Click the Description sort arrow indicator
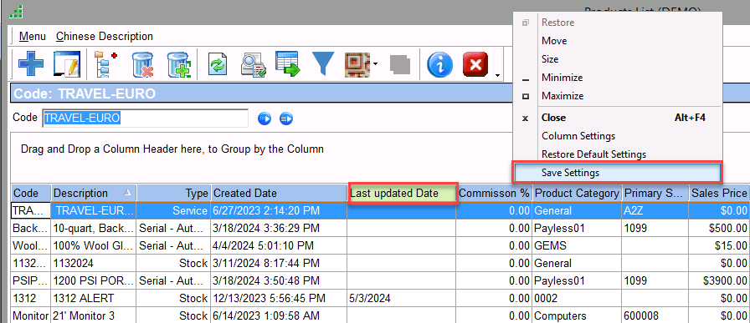 click(x=126, y=193)
